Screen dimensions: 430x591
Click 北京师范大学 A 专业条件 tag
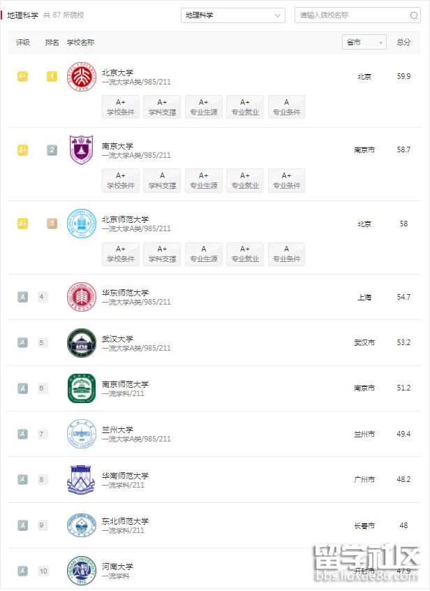pyautogui.click(x=286, y=254)
